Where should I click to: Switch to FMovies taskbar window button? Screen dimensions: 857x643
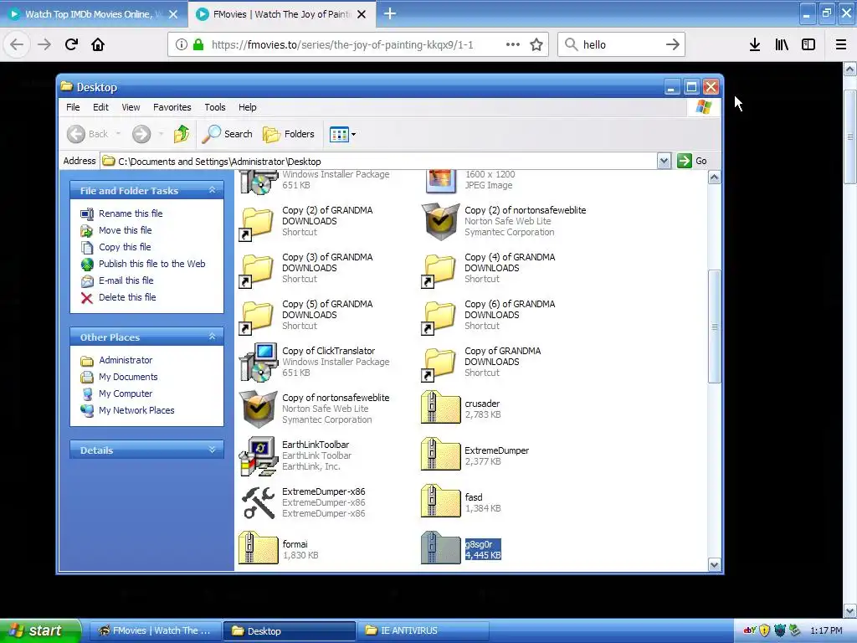[155, 630]
